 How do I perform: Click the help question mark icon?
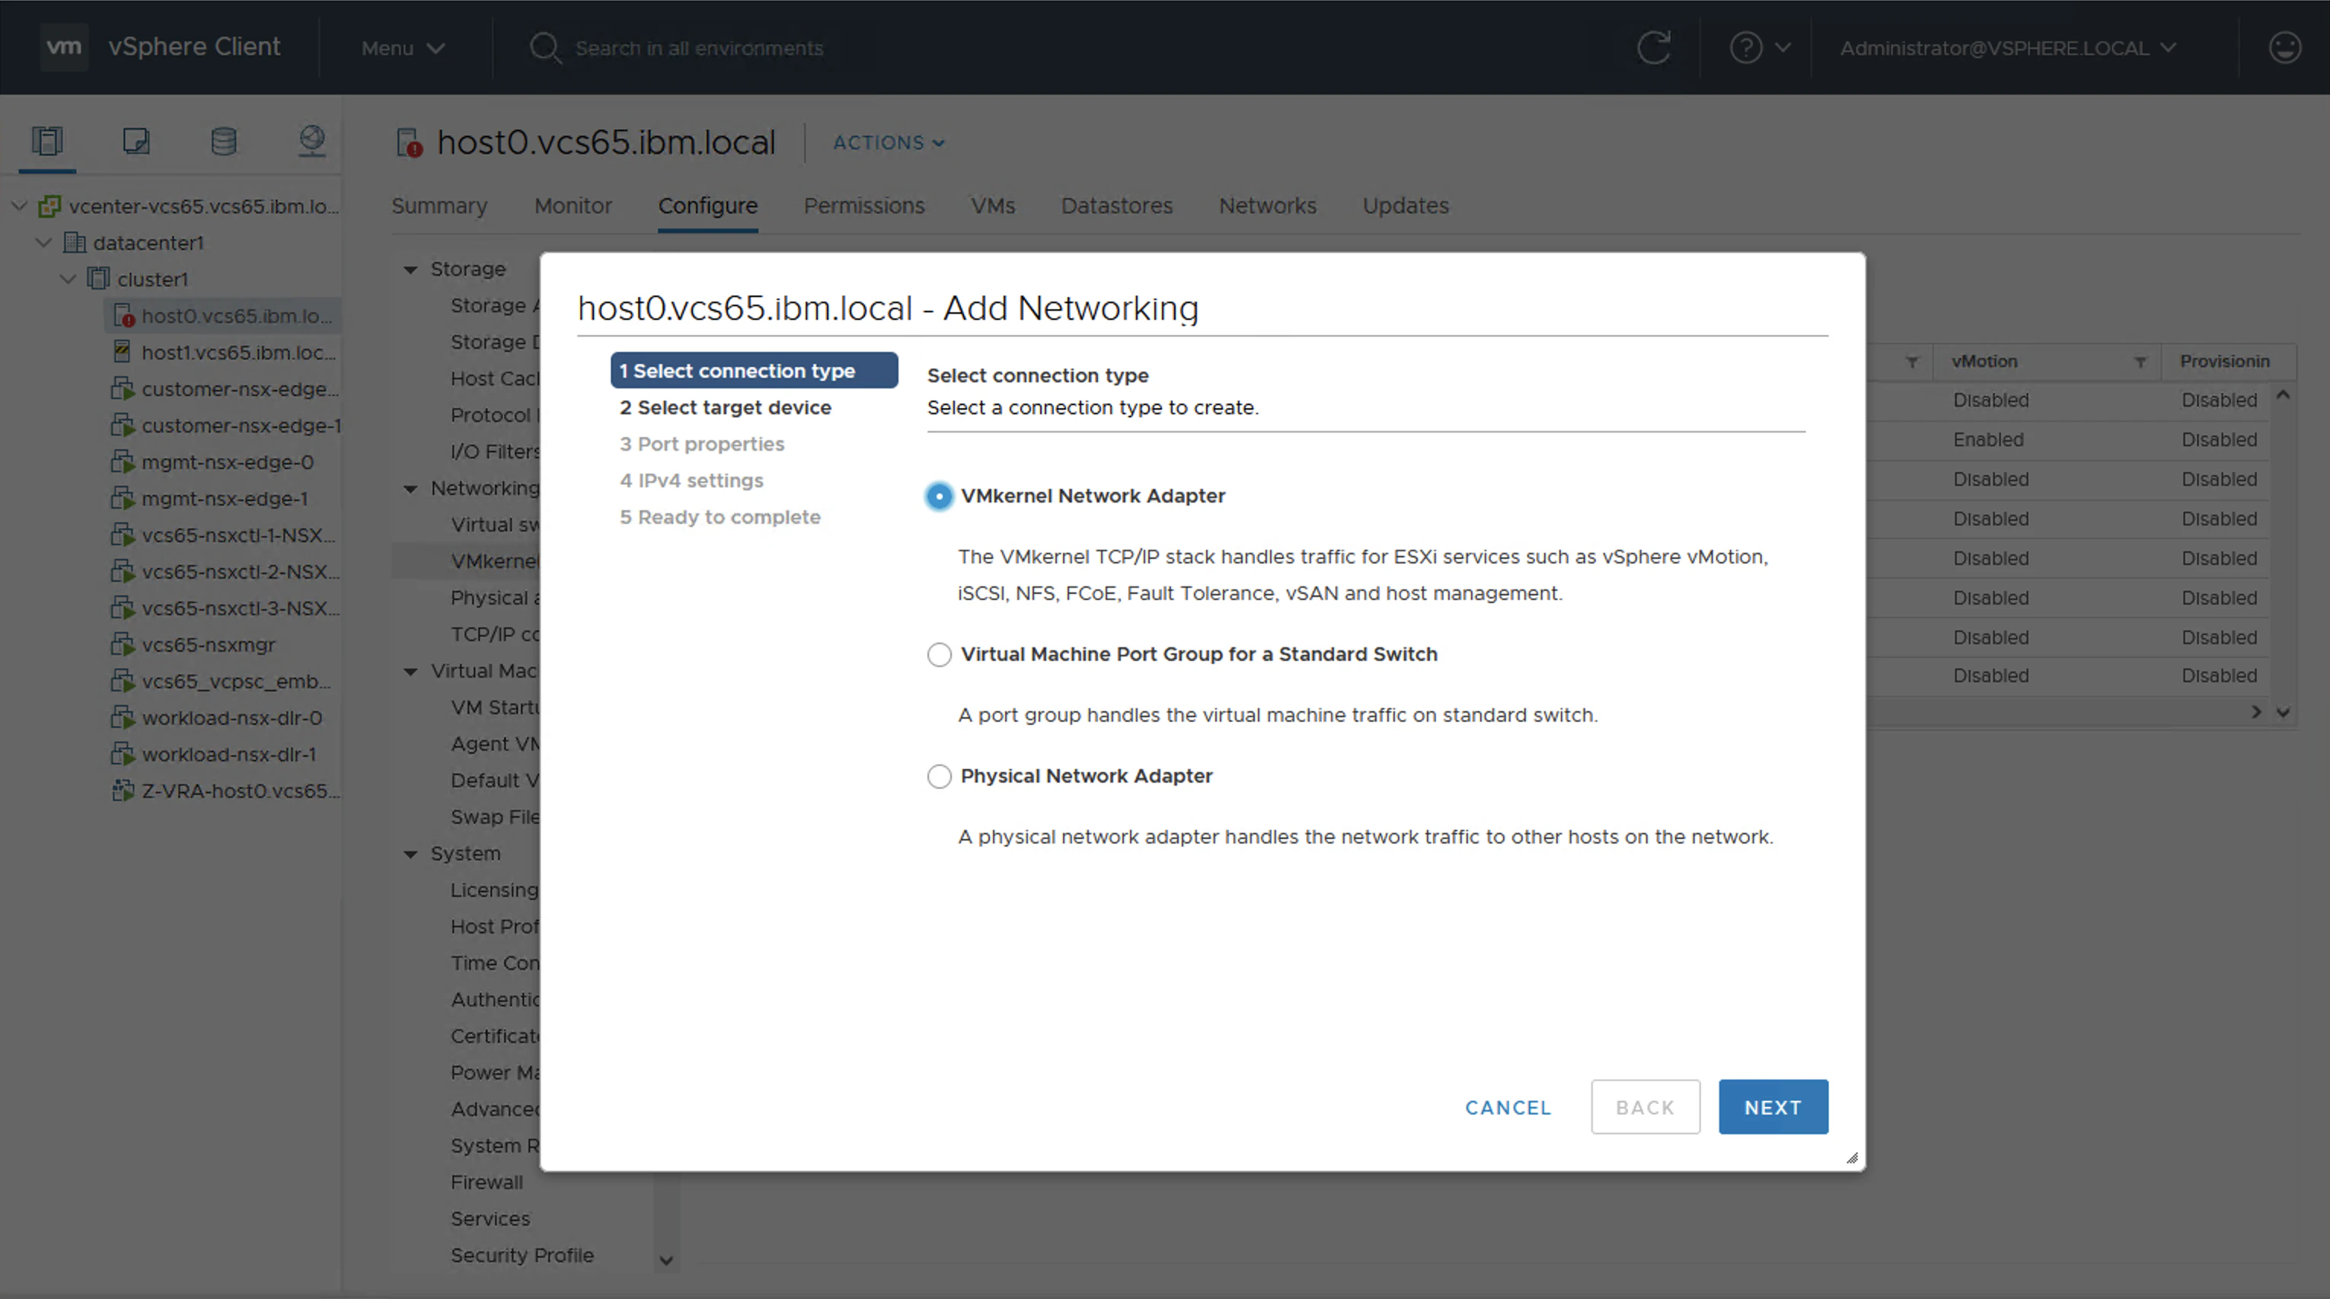click(x=1746, y=48)
